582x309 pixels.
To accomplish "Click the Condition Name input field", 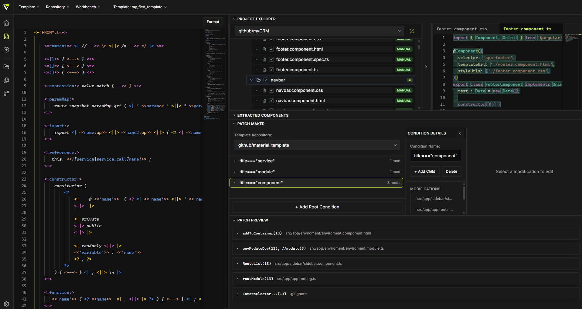I will (435, 156).
